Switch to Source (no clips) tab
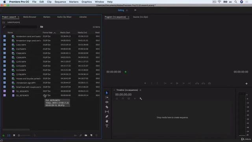This screenshot has width=252, height=142. click(x=140, y=17)
